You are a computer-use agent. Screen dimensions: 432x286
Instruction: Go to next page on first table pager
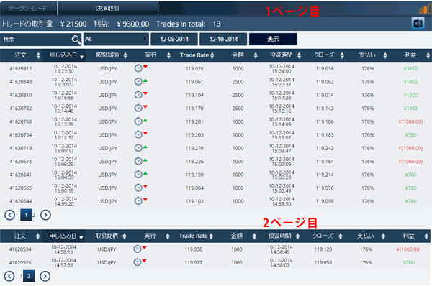tap(46, 215)
